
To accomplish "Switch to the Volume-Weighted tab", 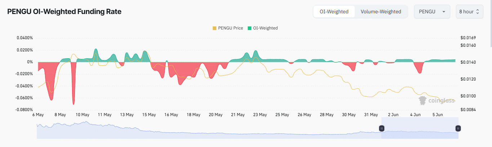I will (381, 12).
